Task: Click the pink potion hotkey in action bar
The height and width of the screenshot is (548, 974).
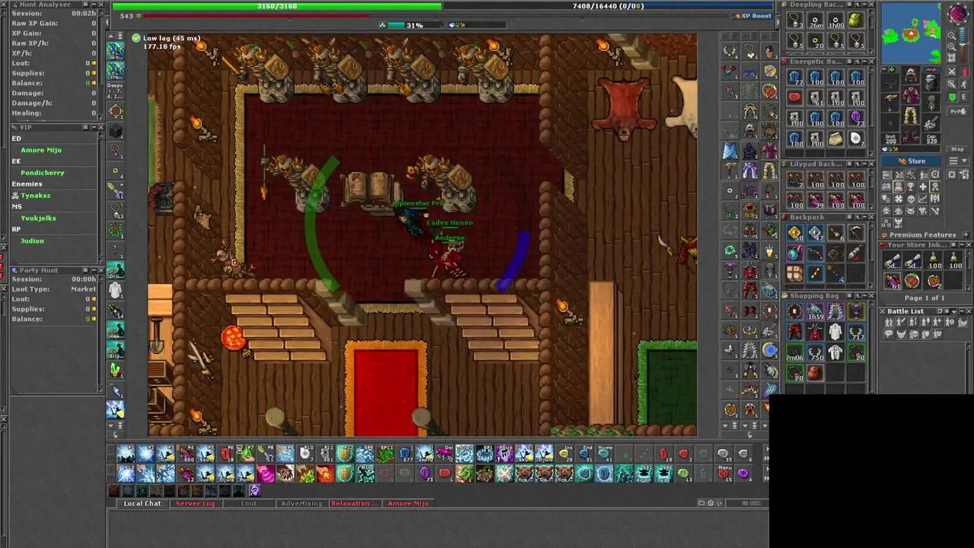Action: (x=266, y=473)
